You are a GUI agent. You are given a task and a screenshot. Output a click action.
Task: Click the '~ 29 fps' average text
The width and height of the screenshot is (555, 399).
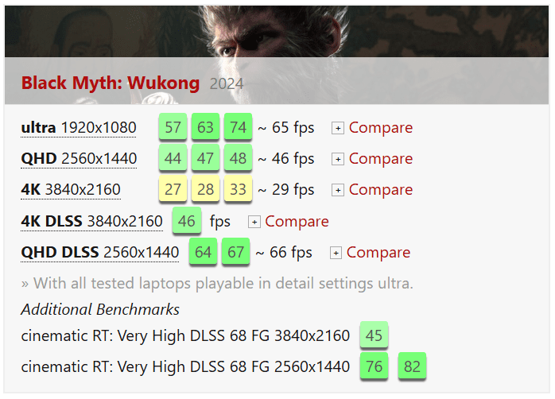286,190
